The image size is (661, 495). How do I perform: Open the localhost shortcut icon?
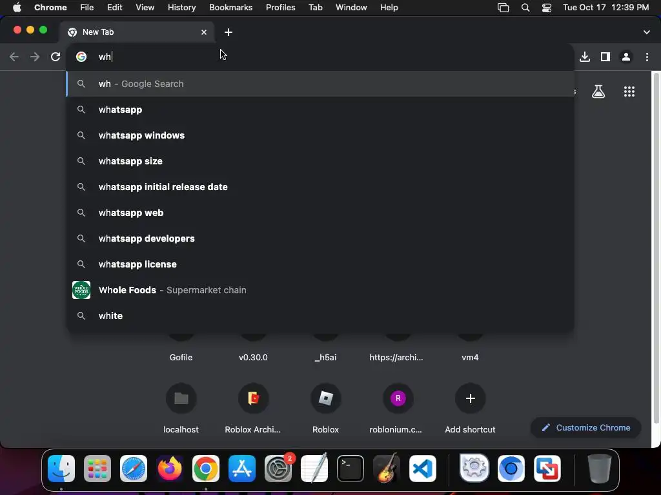pyautogui.click(x=181, y=398)
